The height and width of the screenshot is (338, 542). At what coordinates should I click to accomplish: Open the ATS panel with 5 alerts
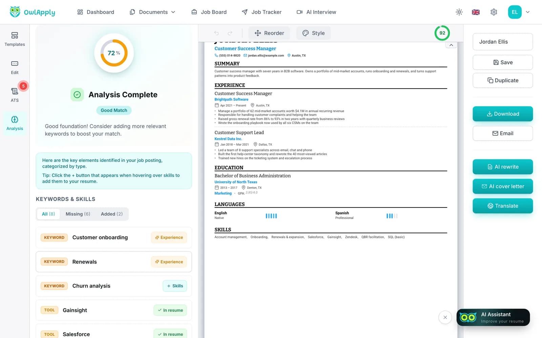[x=15, y=95]
